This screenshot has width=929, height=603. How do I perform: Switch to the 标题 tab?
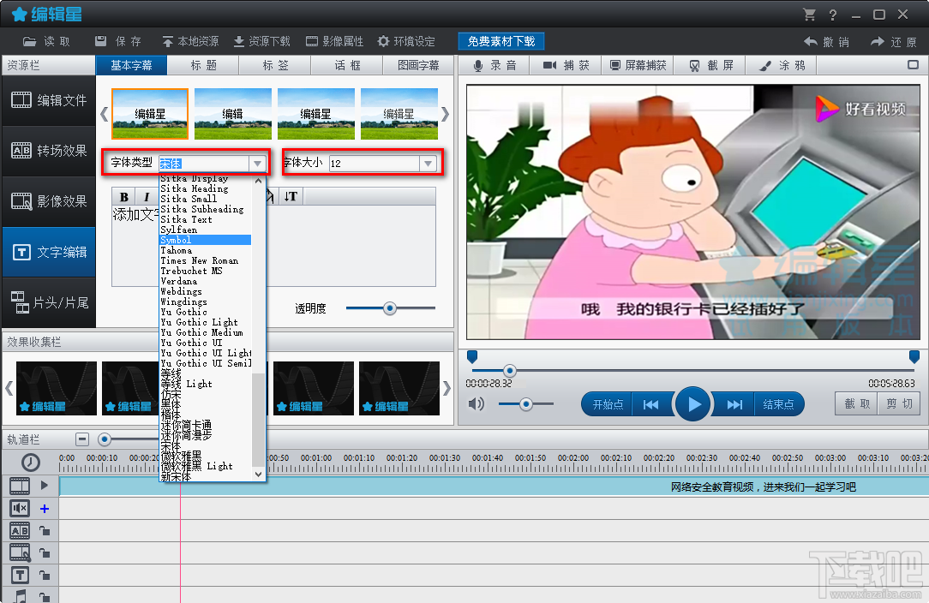(x=203, y=65)
